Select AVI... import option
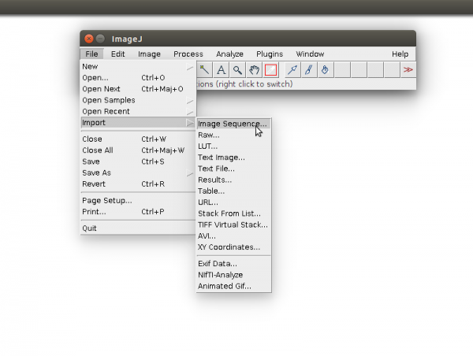This screenshot has height=356, width=473. pos(233,236)
